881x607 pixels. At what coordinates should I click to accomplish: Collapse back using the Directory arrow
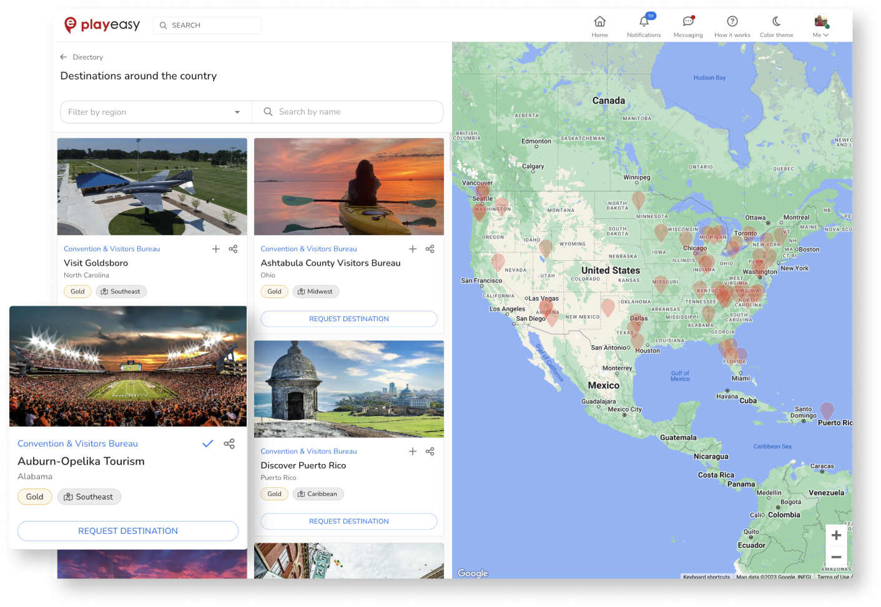click(x=63, y=57)
